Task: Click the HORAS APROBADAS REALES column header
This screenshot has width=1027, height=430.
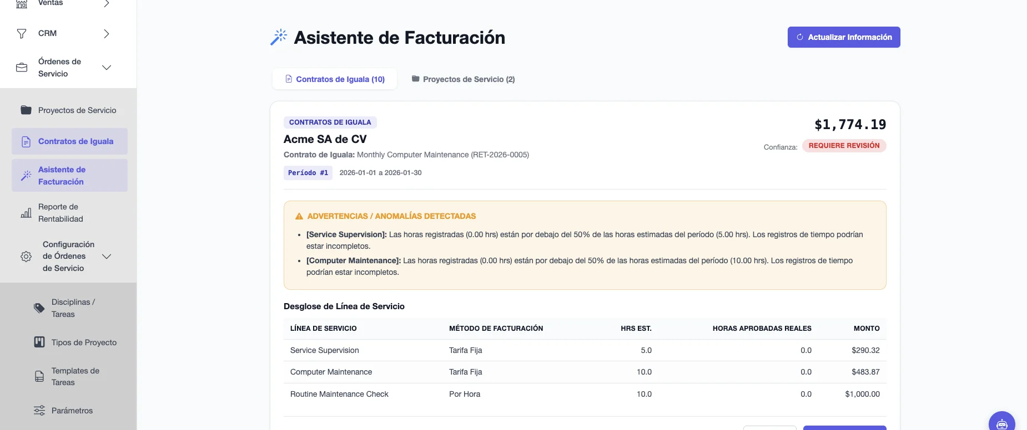Action: 762,329
